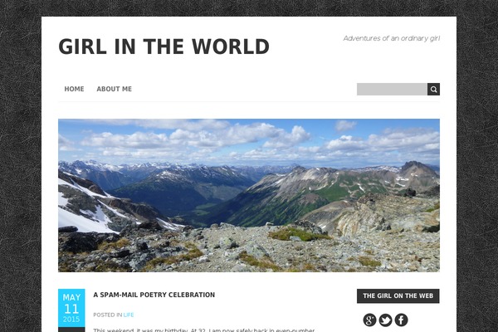Open the Google Plus profile icon
498x332 pixels.
(369, 320)
